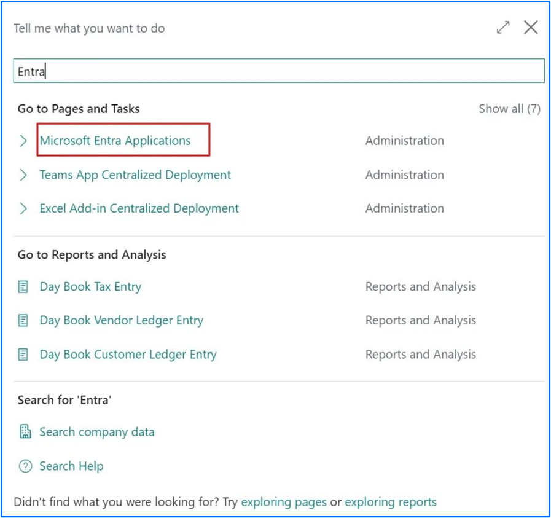Close the Tell Me search dialog
Image resolution: width=551 pixels, height=518 pixels.
coord(531,28)
